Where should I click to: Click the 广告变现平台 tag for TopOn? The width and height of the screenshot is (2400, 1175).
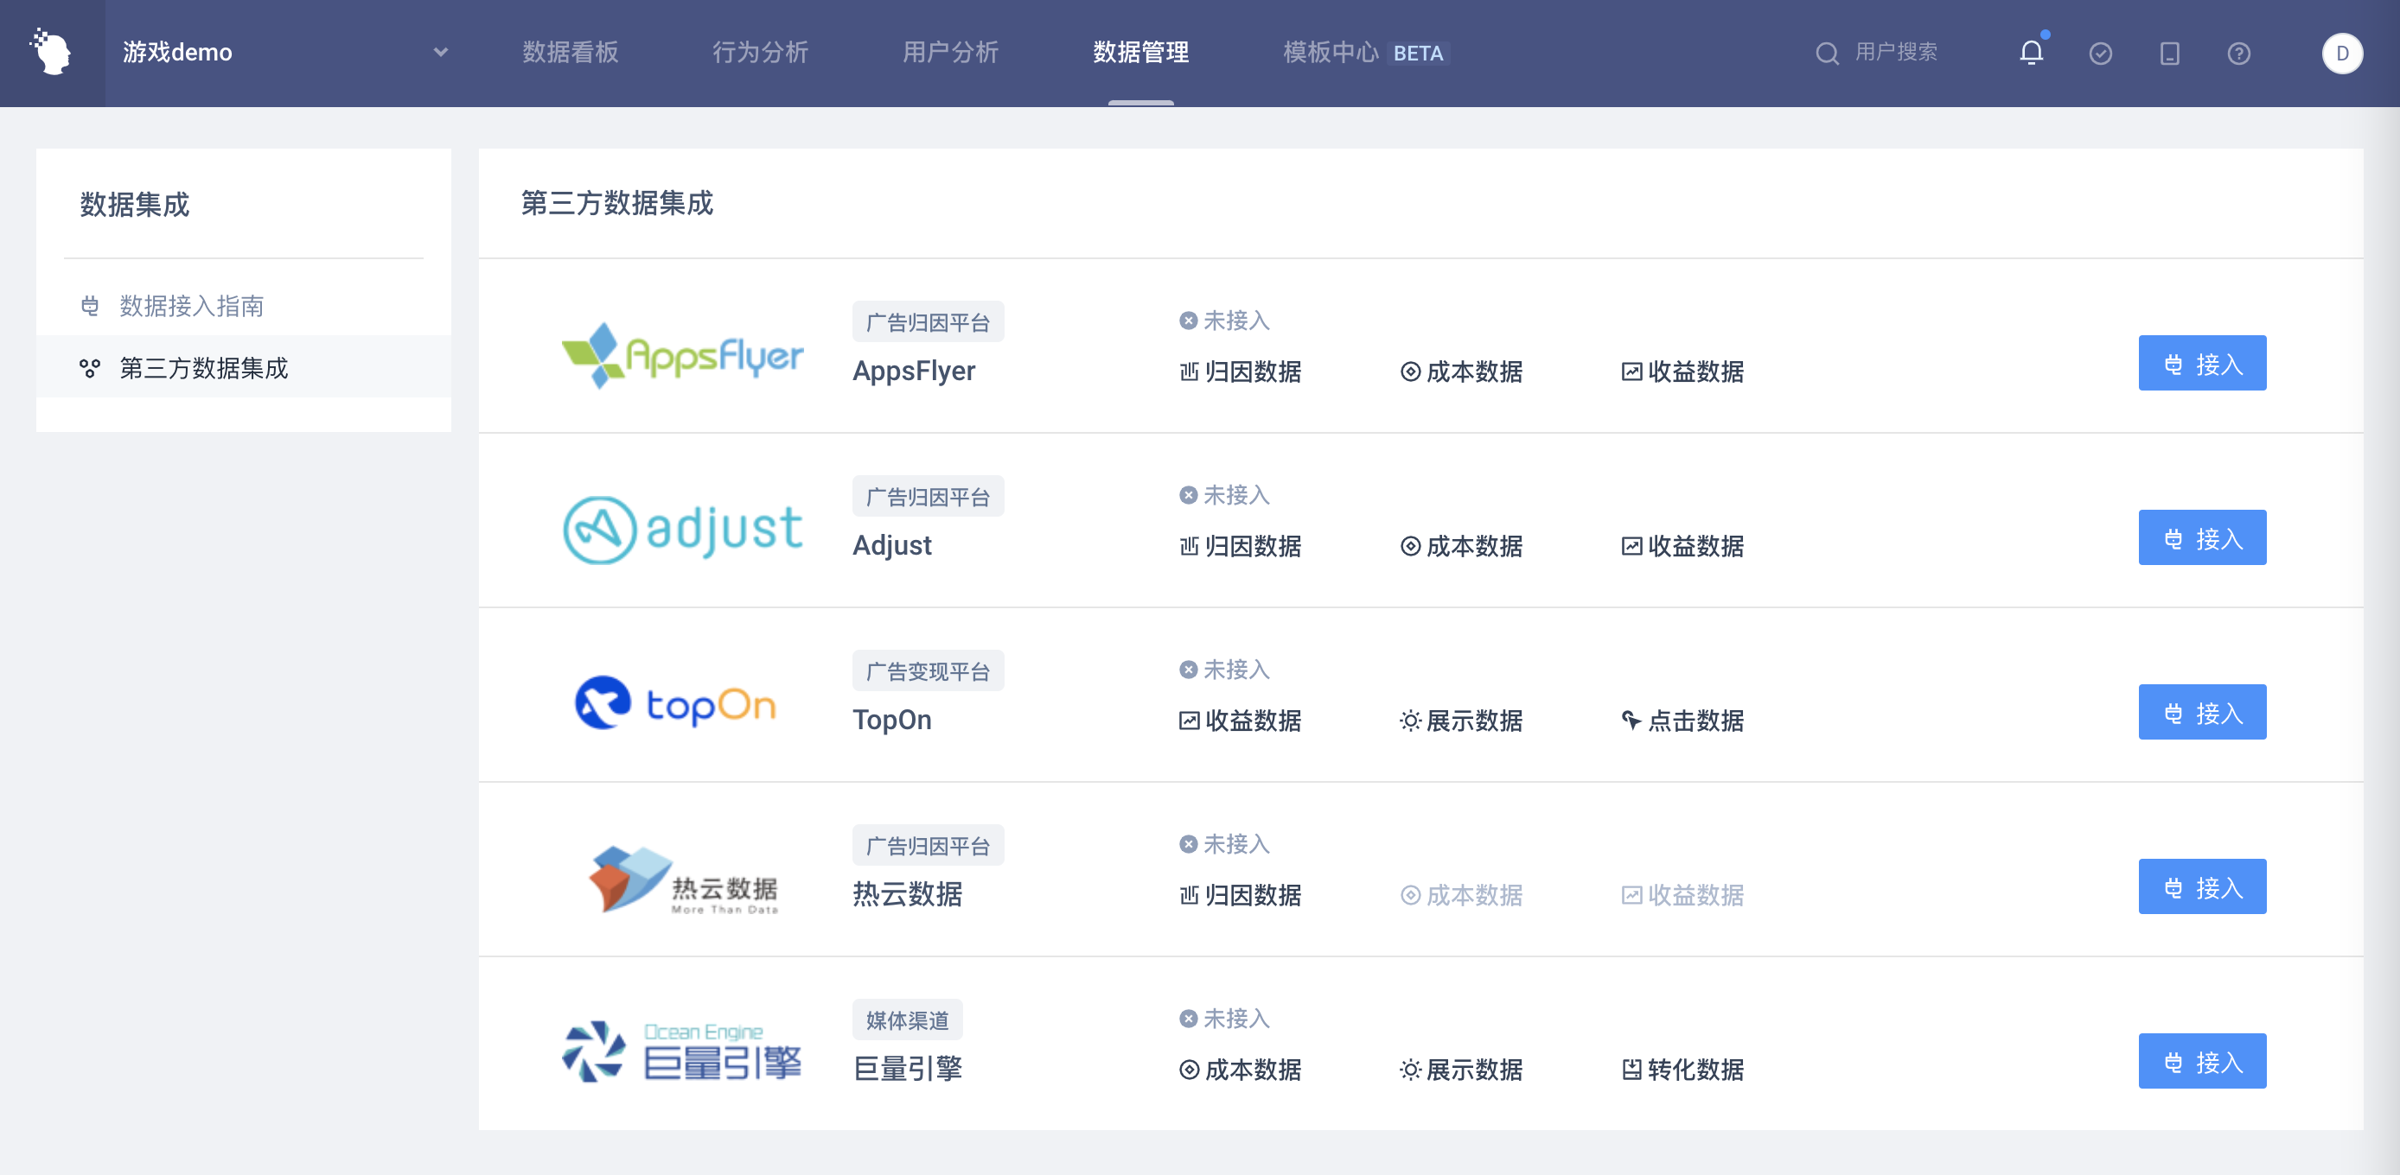[x=928, y=671]
